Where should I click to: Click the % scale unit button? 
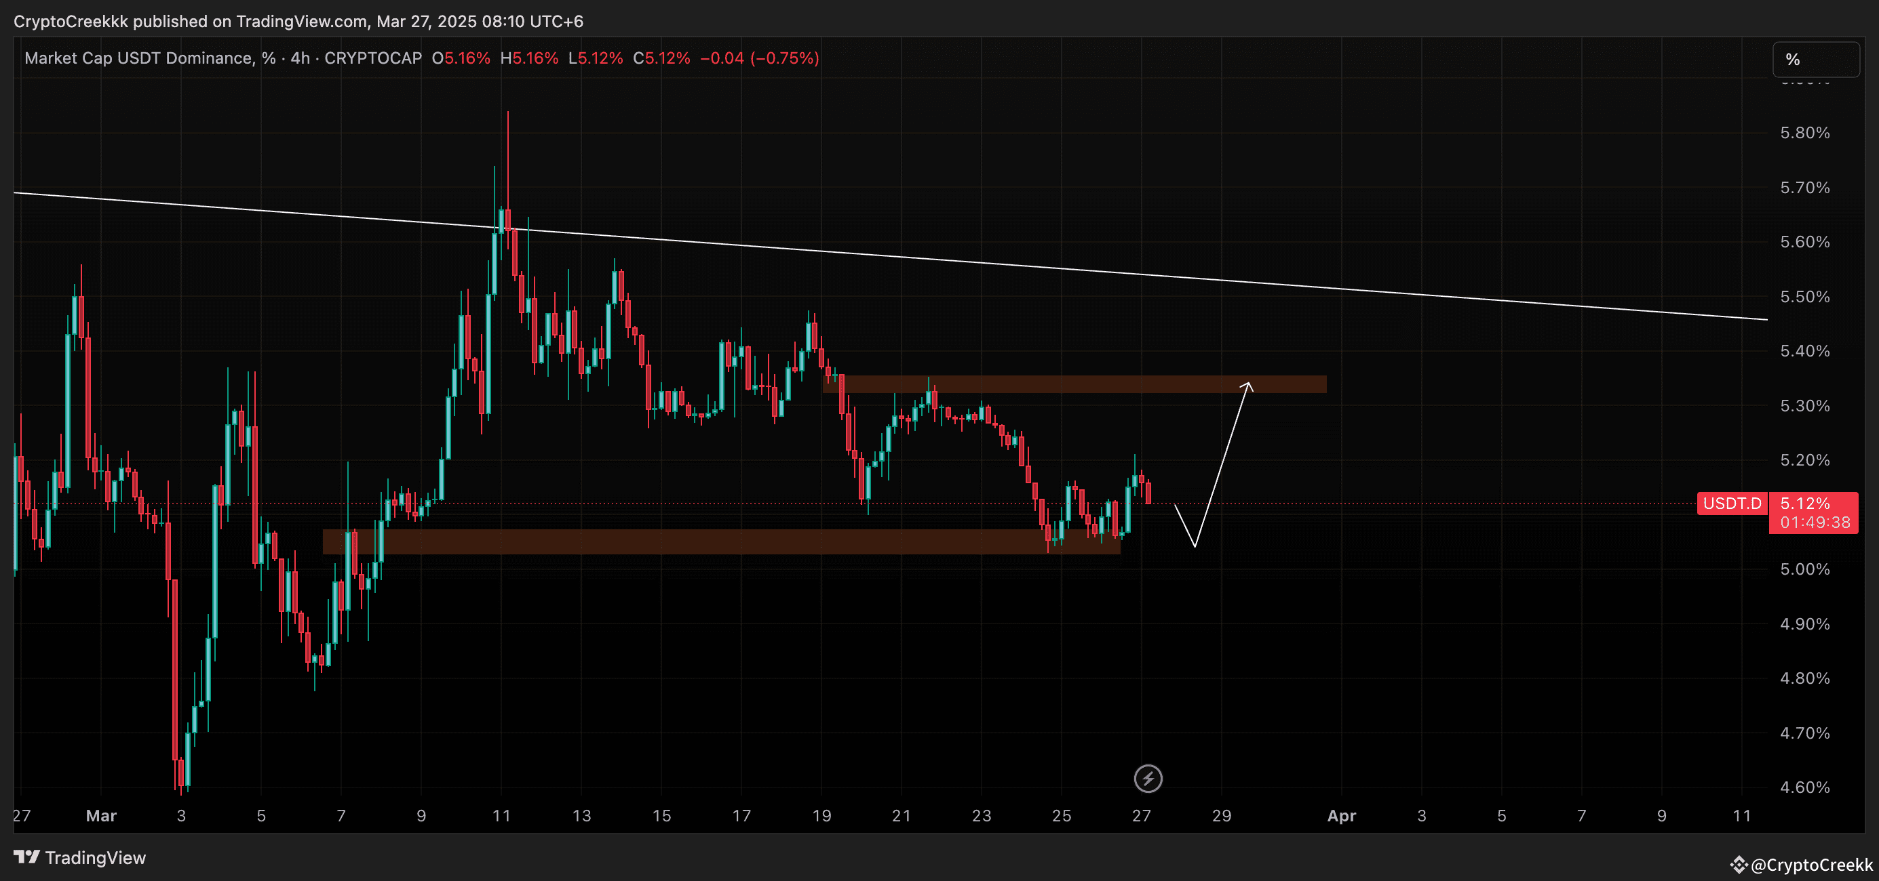1815,60
